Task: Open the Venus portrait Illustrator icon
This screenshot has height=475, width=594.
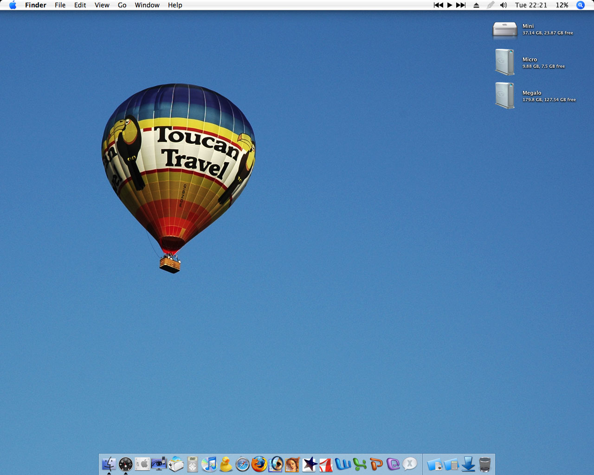Action: click(292, 464)
